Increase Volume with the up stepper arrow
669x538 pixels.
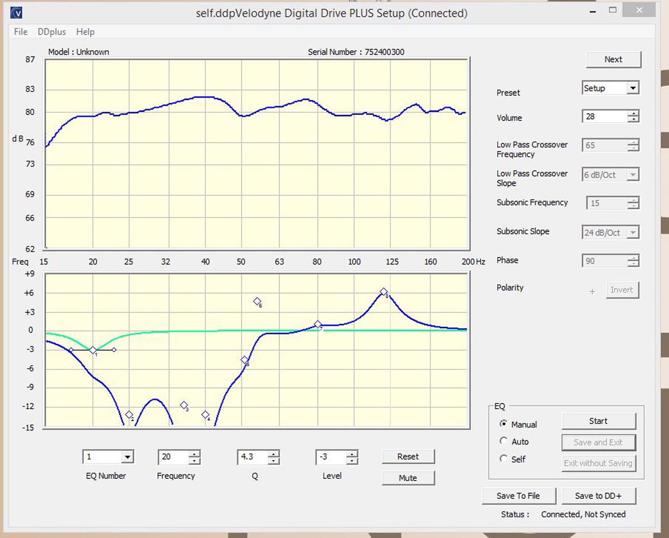pyautogui.click(x=633, y=113)
